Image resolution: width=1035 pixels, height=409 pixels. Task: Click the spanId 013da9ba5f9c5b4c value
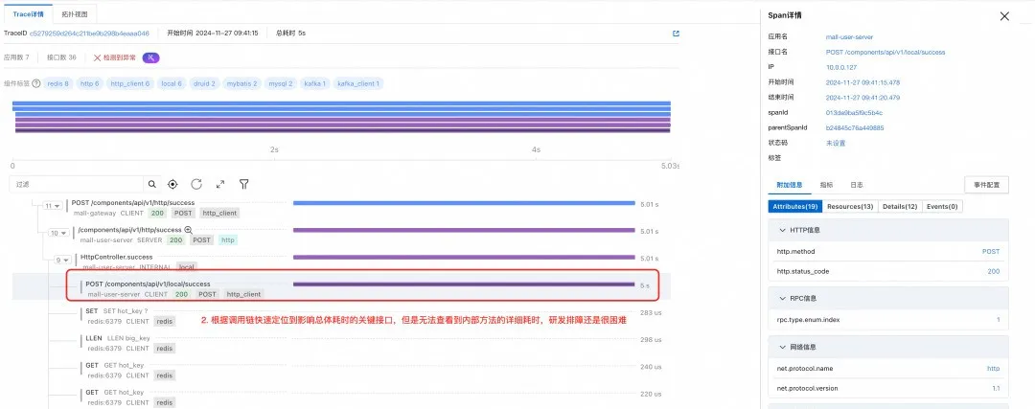(854, 113)
